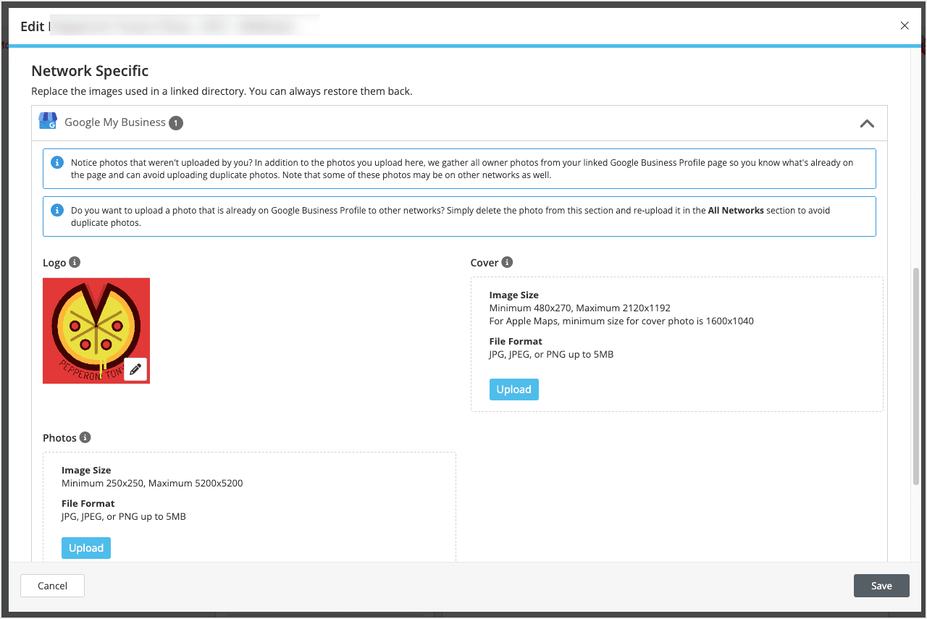Upload a photo in the Photos section
927x619 pixels.
tap(85, 548)
